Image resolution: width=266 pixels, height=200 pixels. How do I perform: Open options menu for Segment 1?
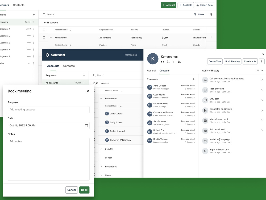[34, 29]
